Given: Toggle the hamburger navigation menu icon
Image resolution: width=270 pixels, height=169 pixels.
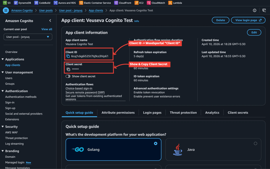Looking at the screenshot, I should [x=6, y=10].
